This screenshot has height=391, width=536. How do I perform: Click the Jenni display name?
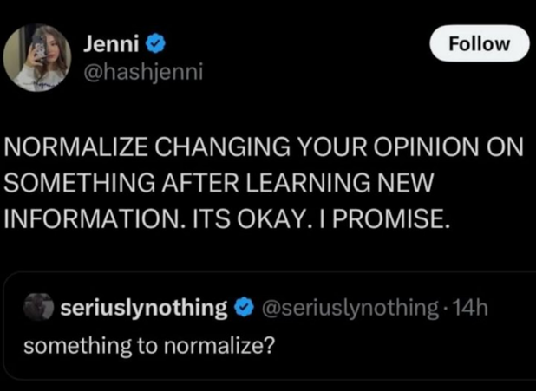point(107,42)
